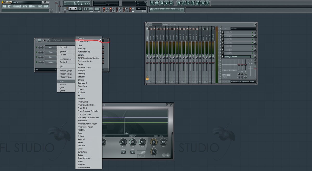This screenshot has width=312, height=171.
Task: Click the Fruity Limiter COMP mode button
Action: click(141, 156)
